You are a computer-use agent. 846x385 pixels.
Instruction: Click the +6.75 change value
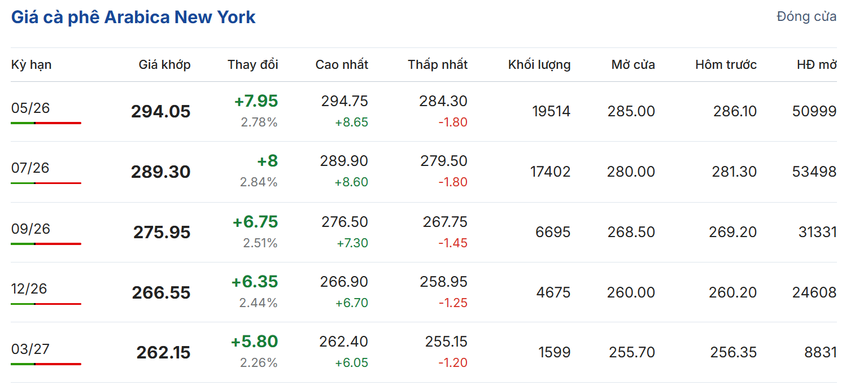pyautogui.click(x=255, y=222)
